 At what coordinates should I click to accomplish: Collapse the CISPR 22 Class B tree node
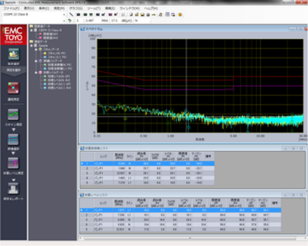[x=32, y=31]
